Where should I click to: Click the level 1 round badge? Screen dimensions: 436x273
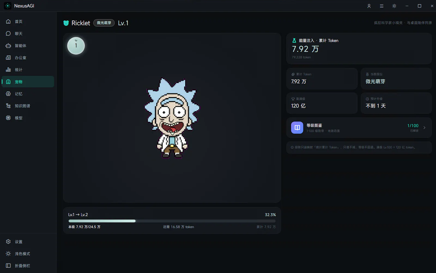76,46
